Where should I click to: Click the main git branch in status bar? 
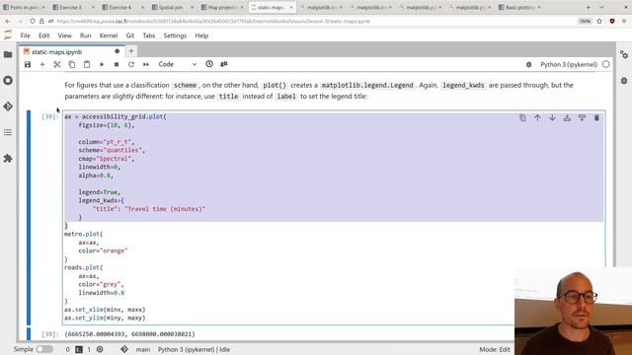tap(142, 349)
